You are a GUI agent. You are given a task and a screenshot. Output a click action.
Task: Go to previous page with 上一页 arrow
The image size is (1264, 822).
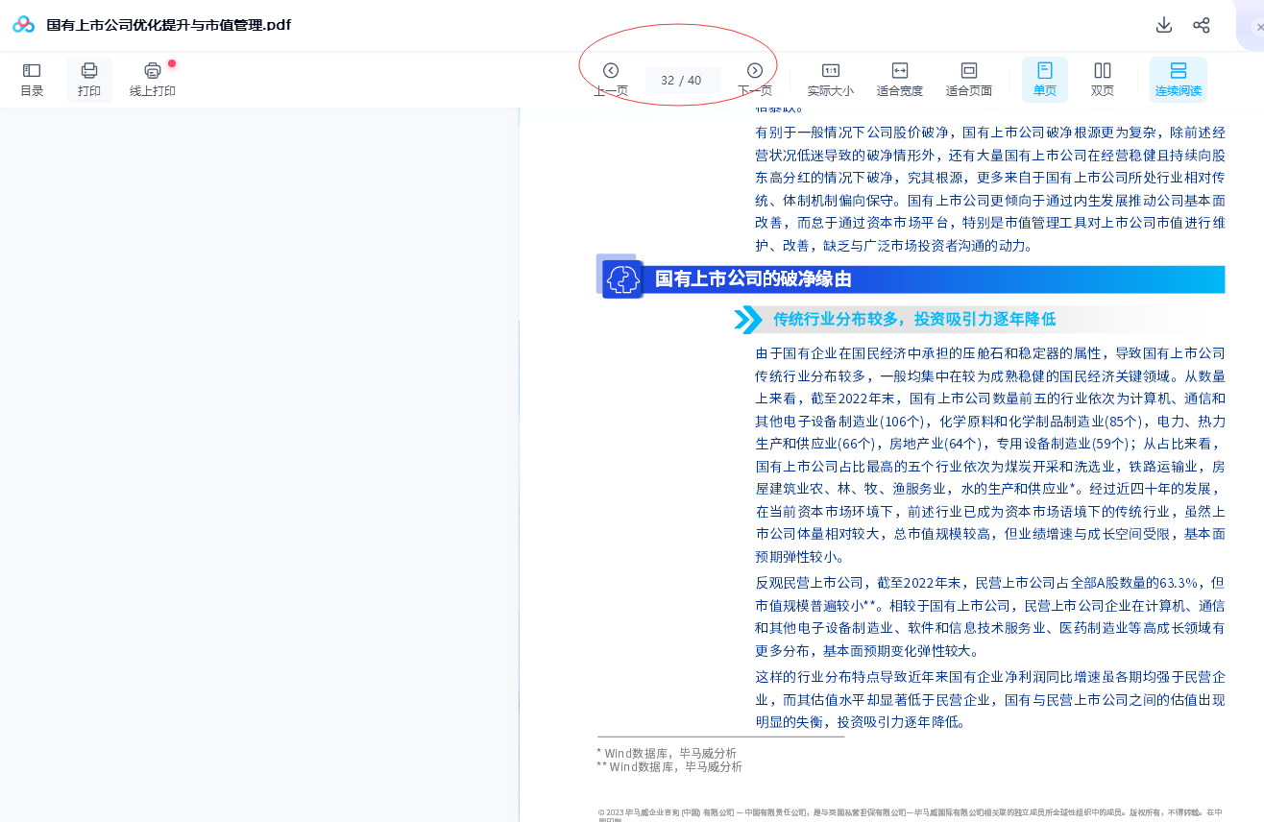click(x=610, y=71)
